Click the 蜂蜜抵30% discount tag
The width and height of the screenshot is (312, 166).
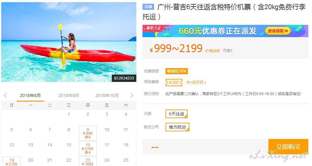(177, 71)
